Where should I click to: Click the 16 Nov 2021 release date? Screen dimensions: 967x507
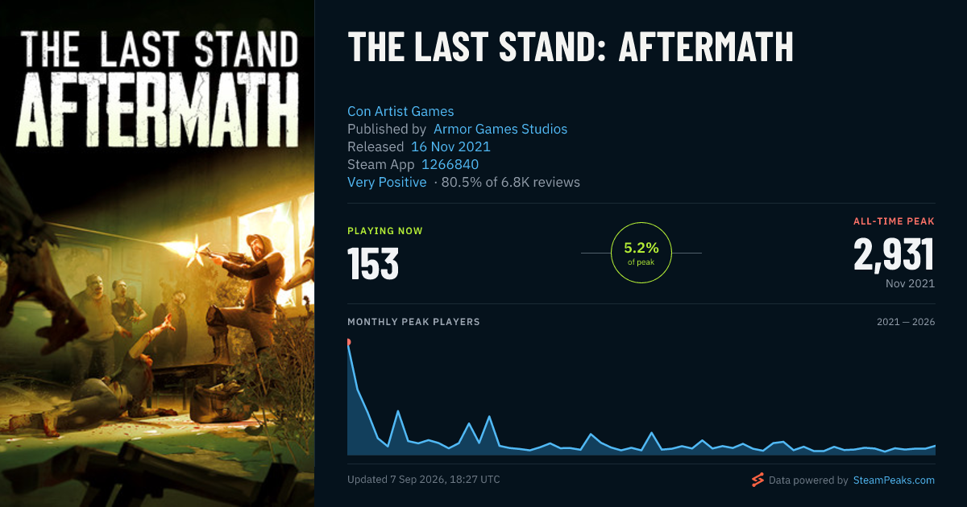click(x=450, y=146)
